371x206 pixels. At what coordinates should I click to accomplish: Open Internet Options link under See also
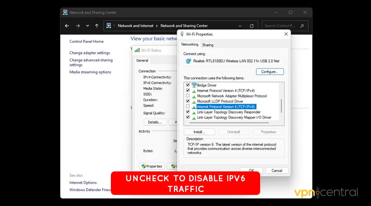point(83,183)
